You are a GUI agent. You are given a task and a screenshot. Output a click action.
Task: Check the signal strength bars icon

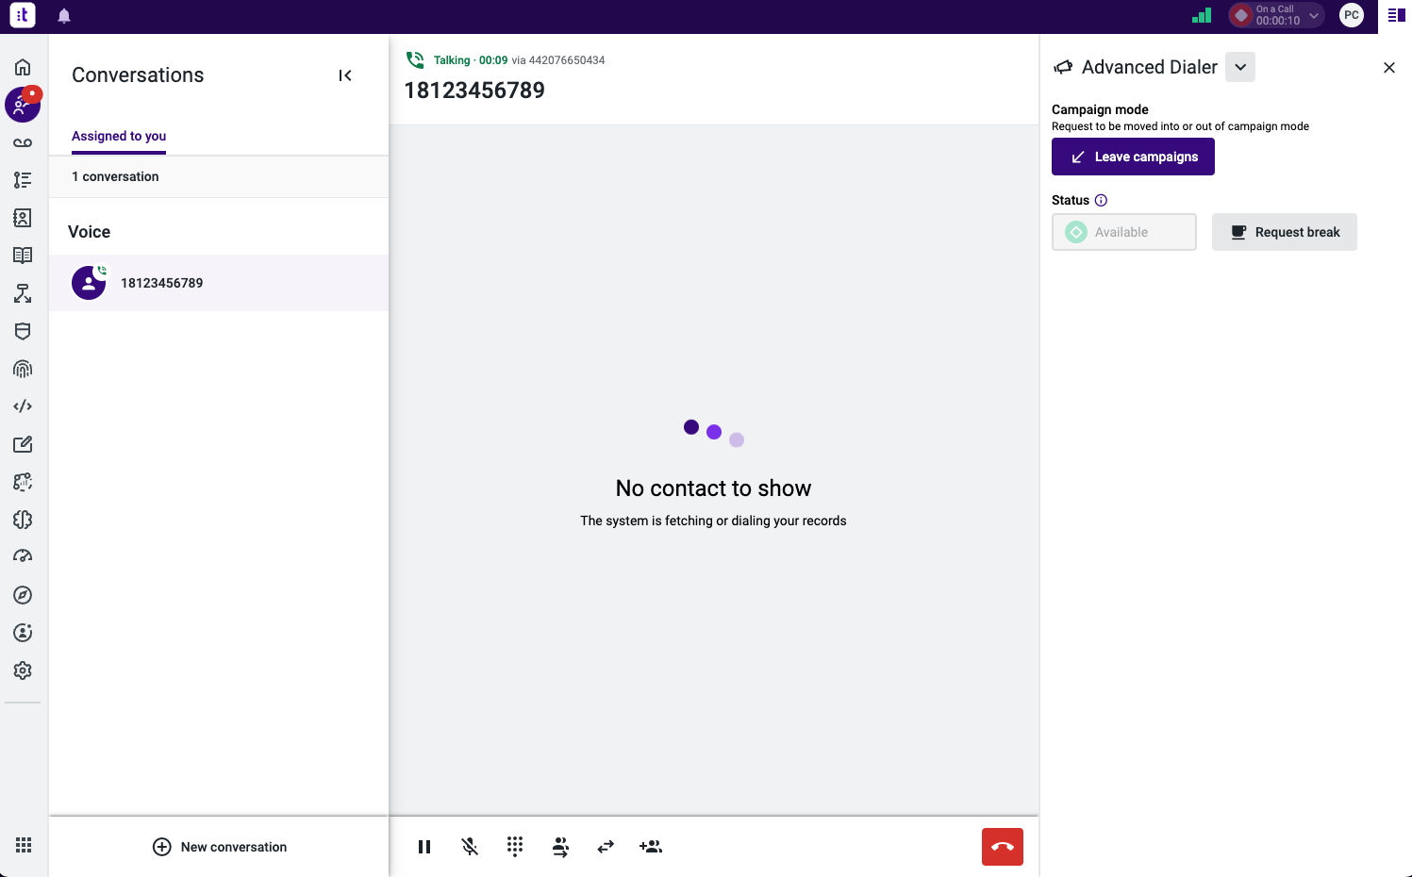tap(1202, 15)
